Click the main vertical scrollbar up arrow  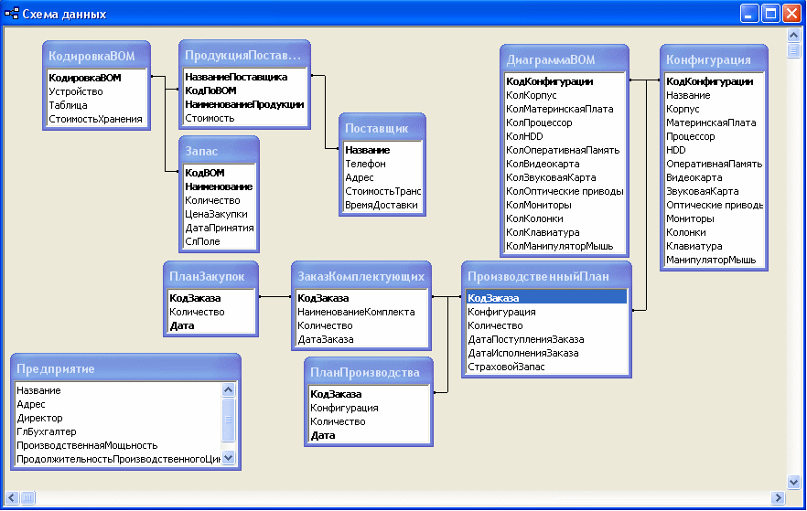tap(793, 36)
